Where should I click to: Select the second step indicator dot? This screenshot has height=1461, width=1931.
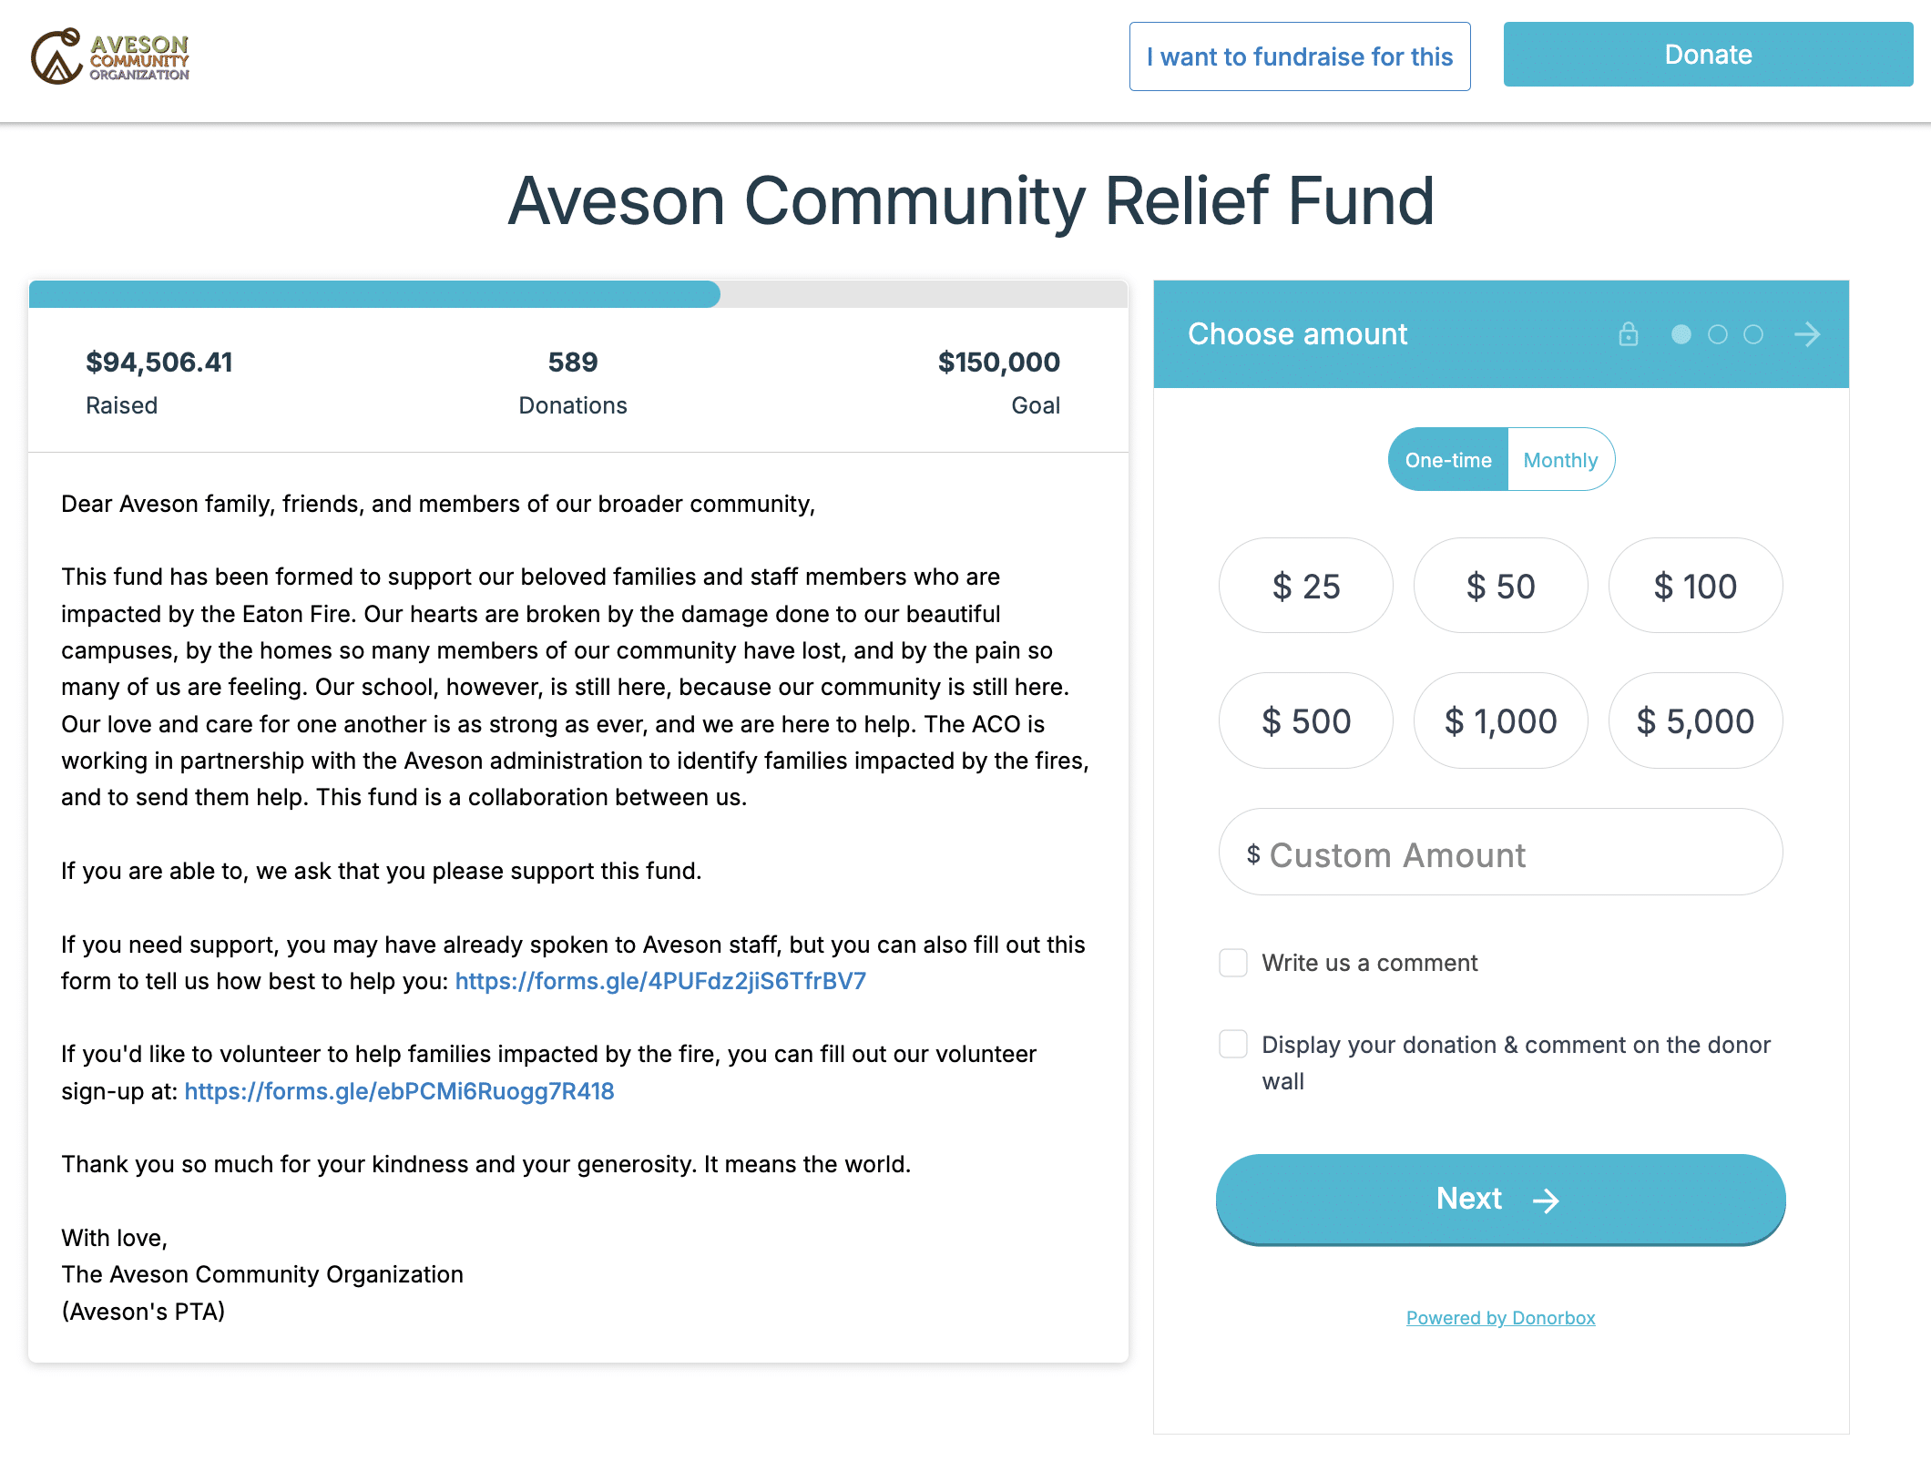coord(1718,334)
